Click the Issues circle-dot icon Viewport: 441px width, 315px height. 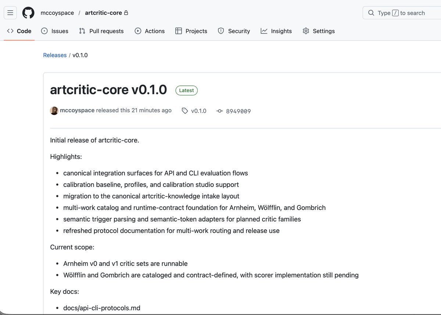44,31
